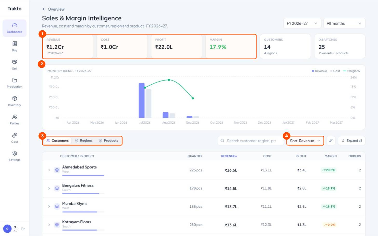Expand the Bengaluru Fitness row

(x=49, y=188)
